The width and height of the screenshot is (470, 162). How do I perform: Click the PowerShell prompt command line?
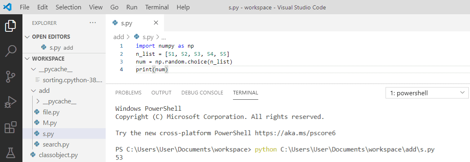coord(275,149)
